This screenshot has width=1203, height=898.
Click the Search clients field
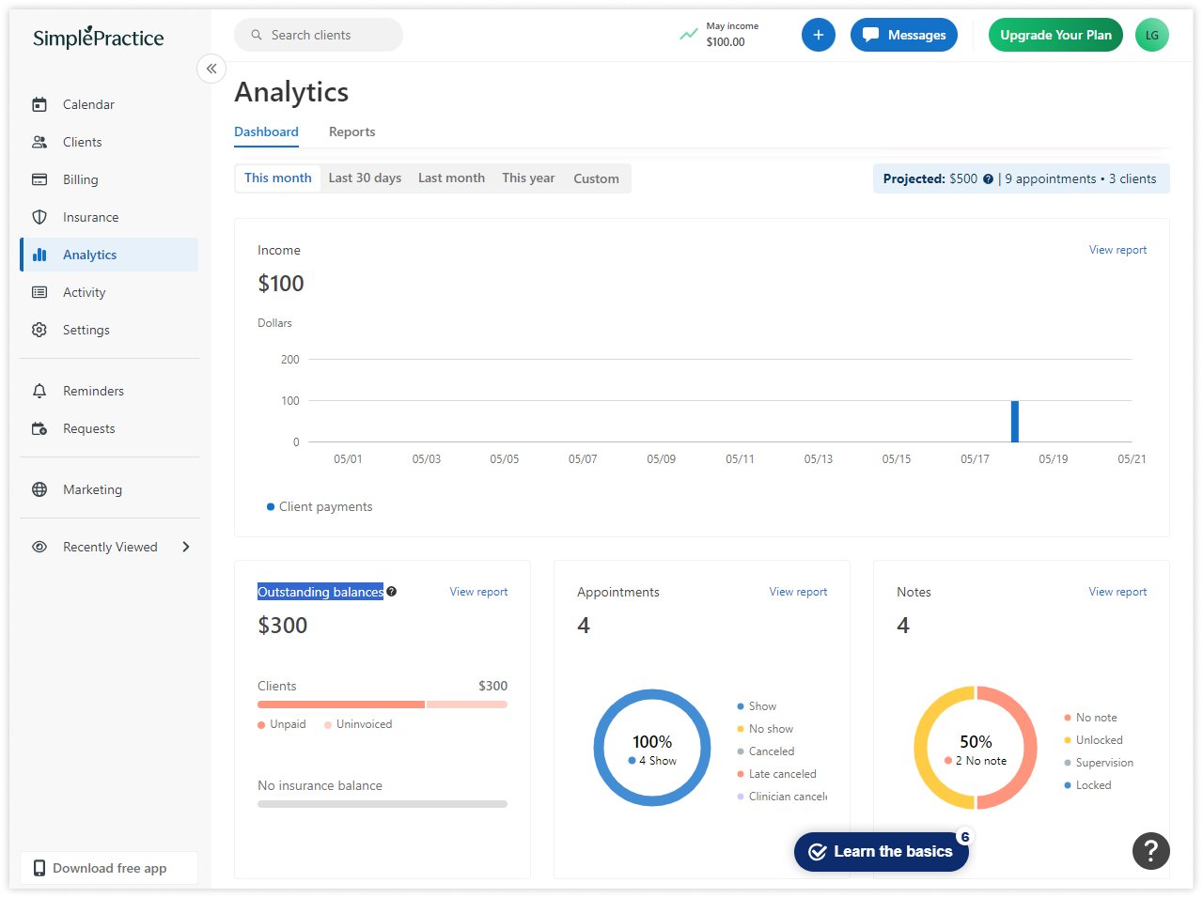[320, 35]
